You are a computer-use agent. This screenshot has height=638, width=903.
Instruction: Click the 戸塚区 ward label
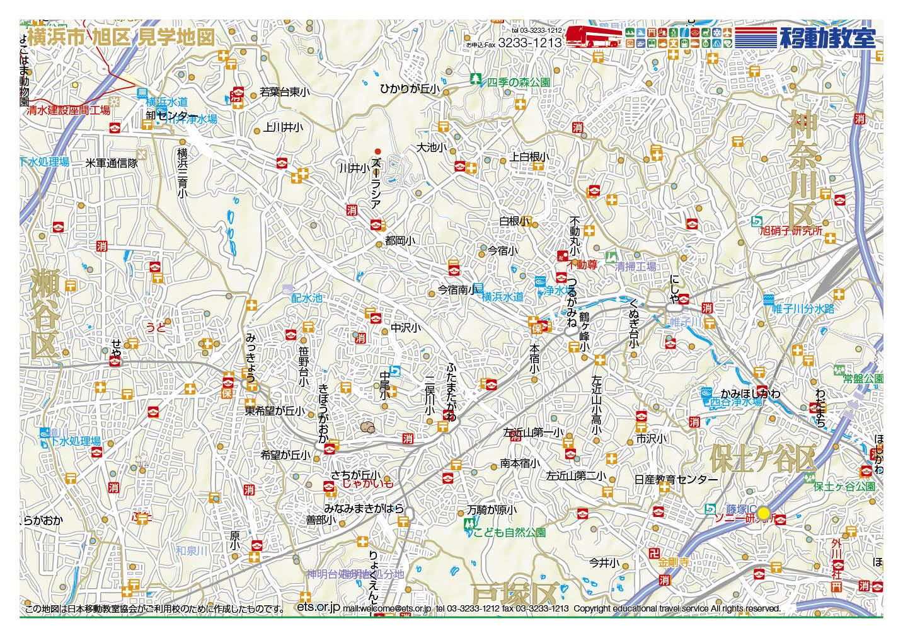[x=515, y=594]
